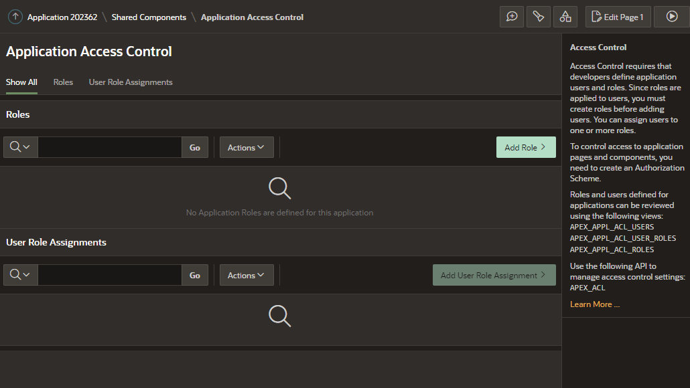This screenshot has width=690, height=388.
Task: Click Add User Role Assignment button
Action: tap(494, 275)
